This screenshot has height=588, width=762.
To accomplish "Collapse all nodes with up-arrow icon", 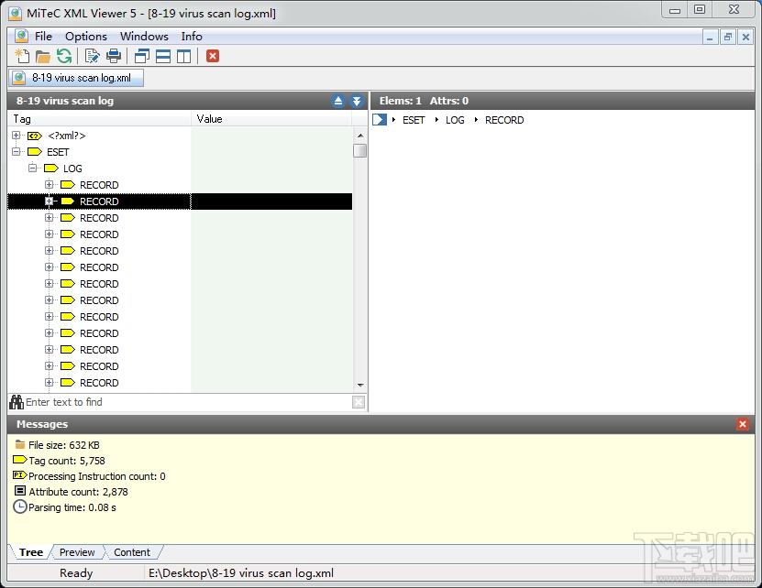I will coord(338,101).
